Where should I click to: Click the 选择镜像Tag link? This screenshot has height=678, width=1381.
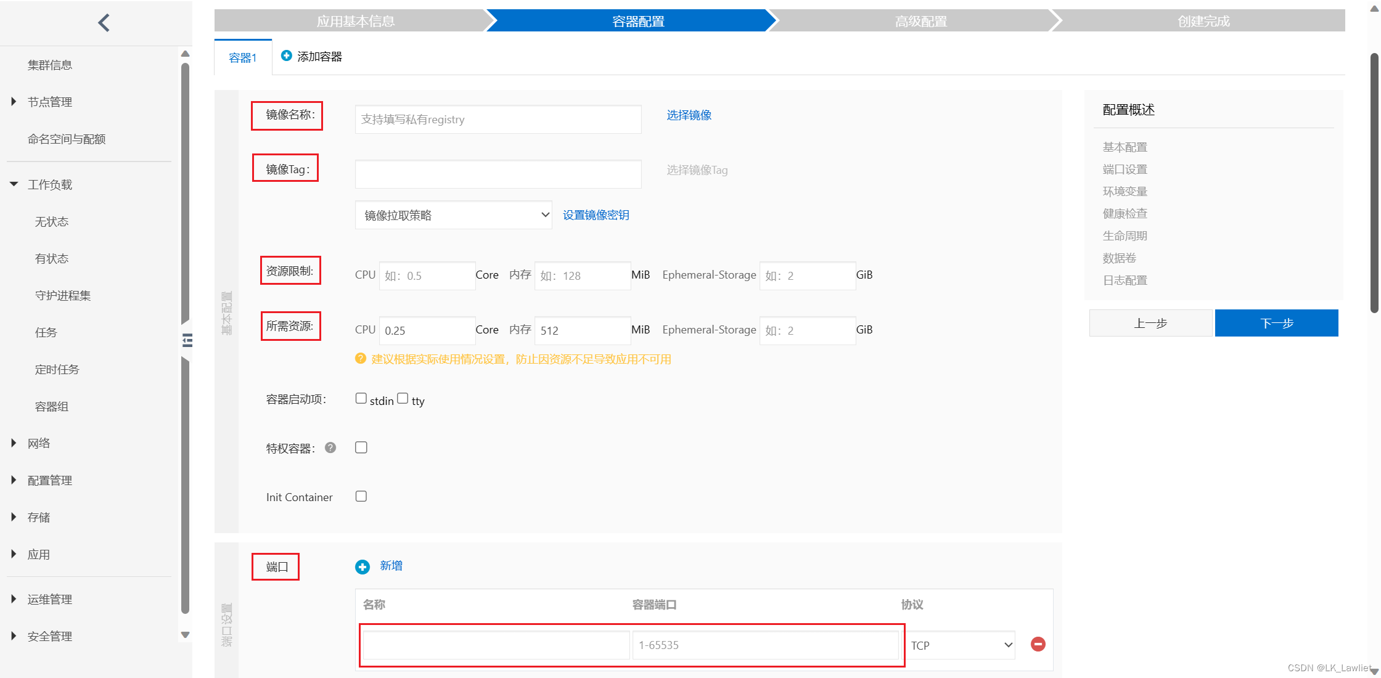tap(697, 169)
